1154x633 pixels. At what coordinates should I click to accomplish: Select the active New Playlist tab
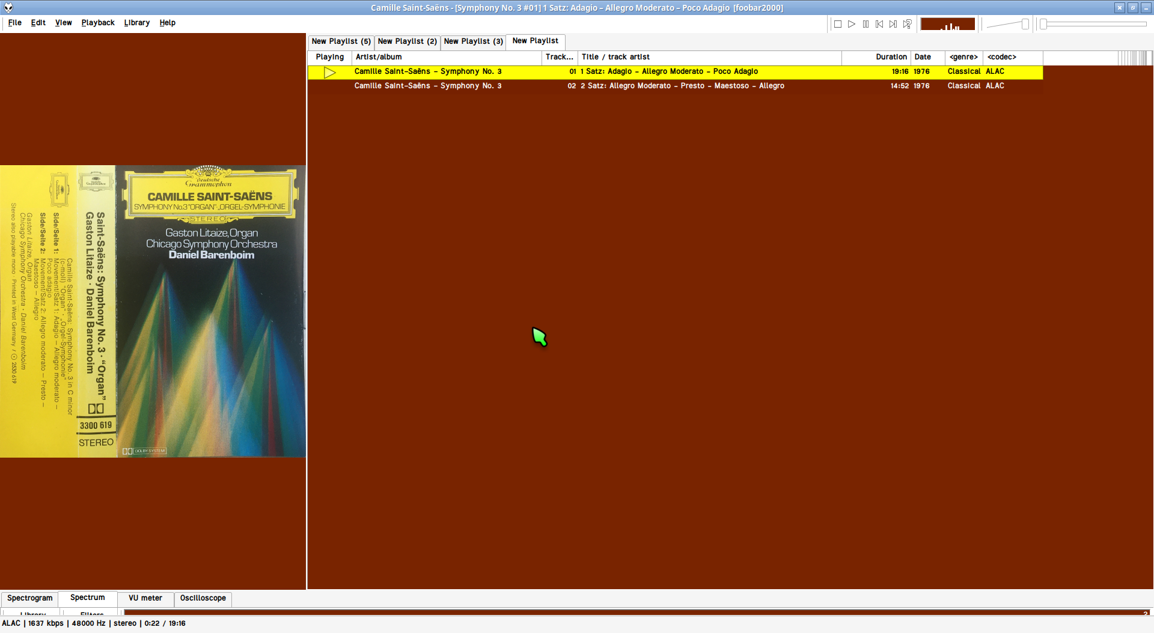535,41
